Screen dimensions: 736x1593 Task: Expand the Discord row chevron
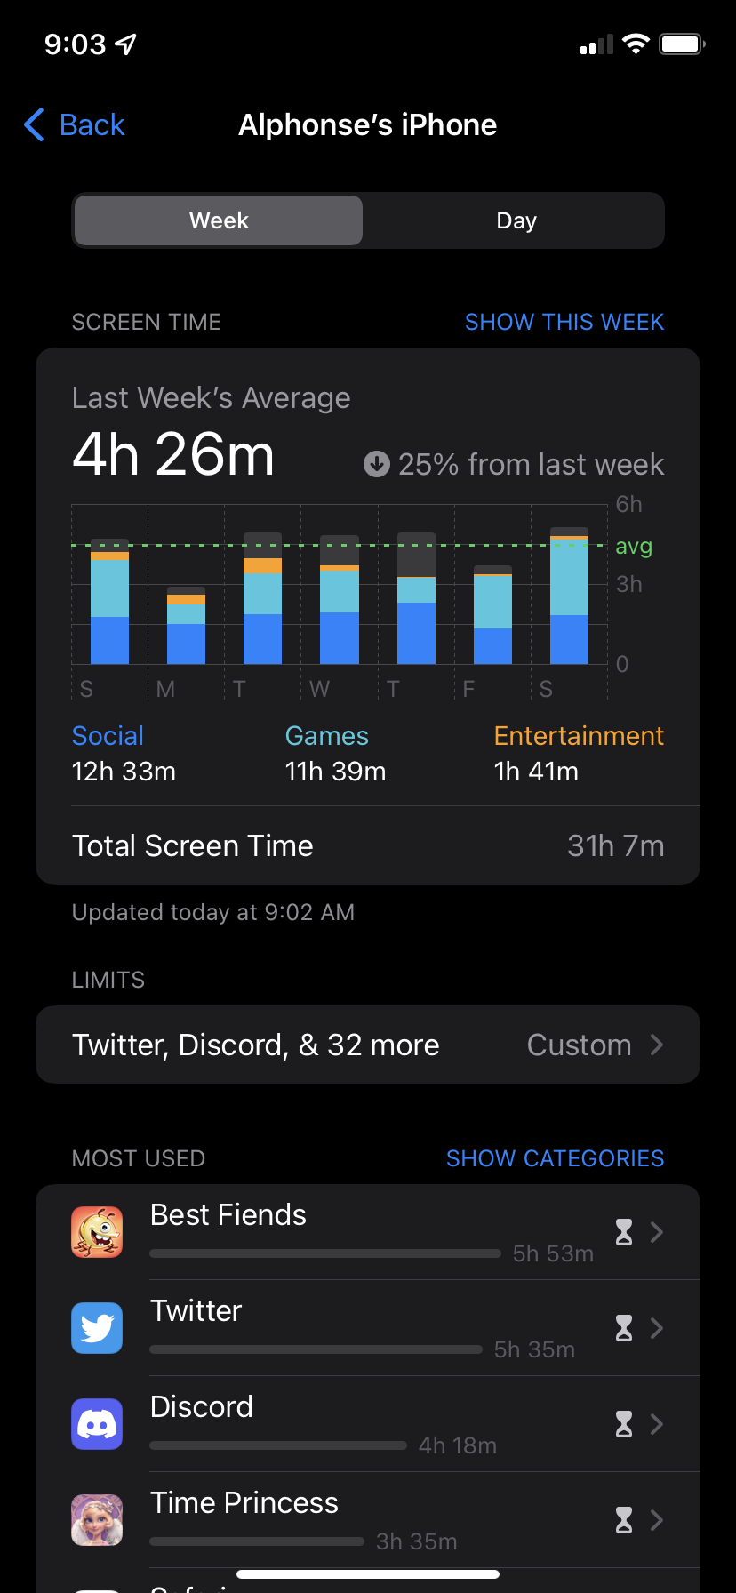pyautogui.click(x=657, y=1424)
